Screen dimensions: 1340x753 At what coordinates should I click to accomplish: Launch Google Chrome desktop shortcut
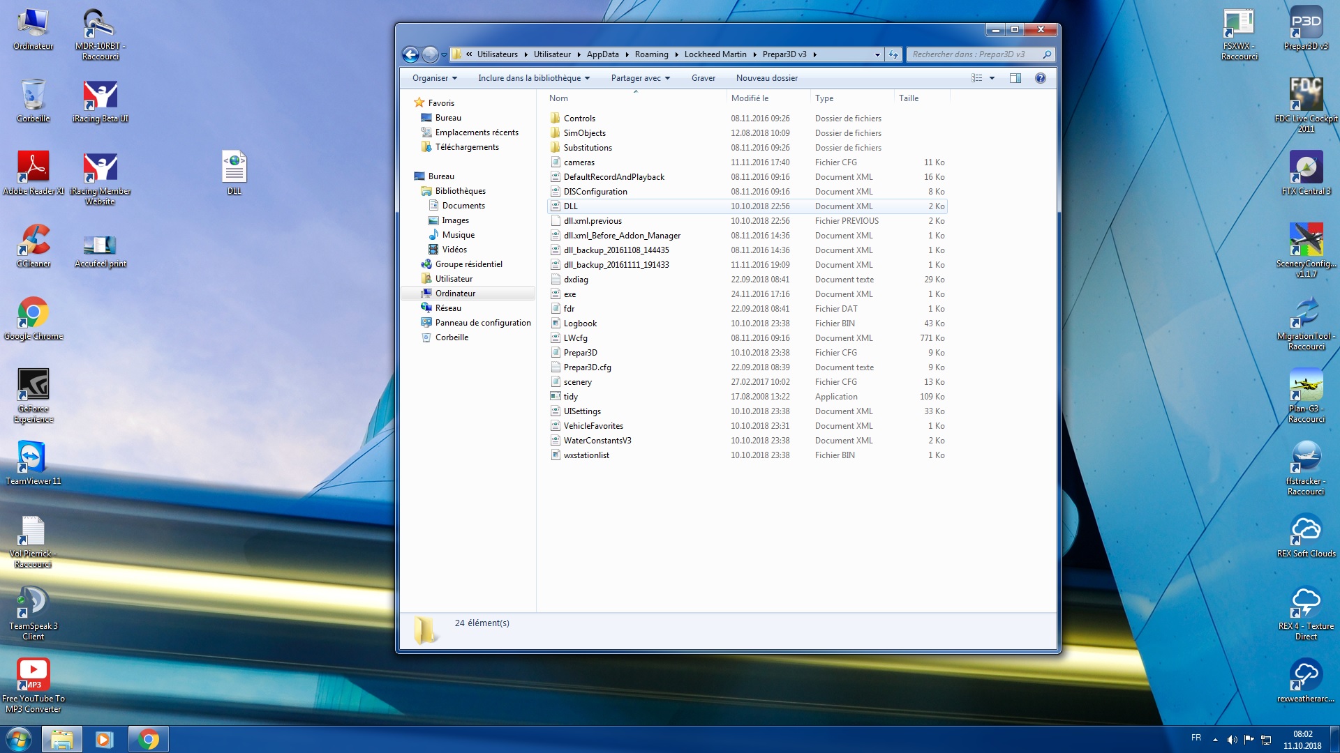coord(33,318)
